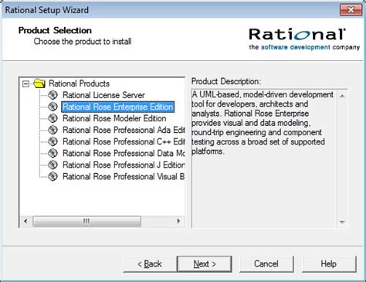Image resolution: width=366 pixels, height=282 pixels.
Task: Click the disc icon beside Rose Professional Visual Basic
Action: click(53, 176)
